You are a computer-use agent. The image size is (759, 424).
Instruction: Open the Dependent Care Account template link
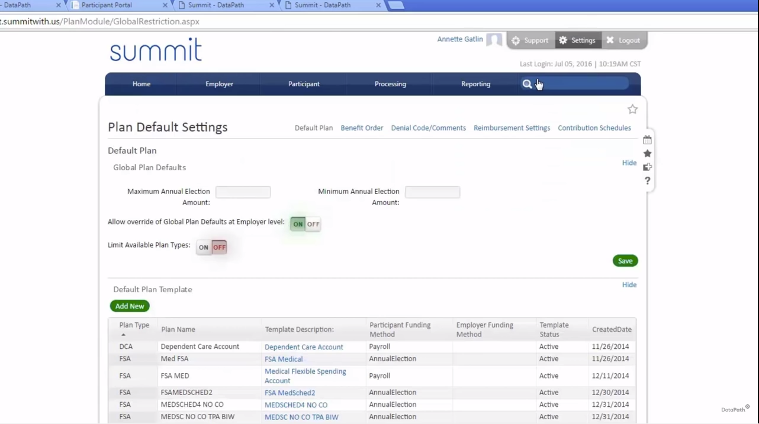click(x=304, y=347)
